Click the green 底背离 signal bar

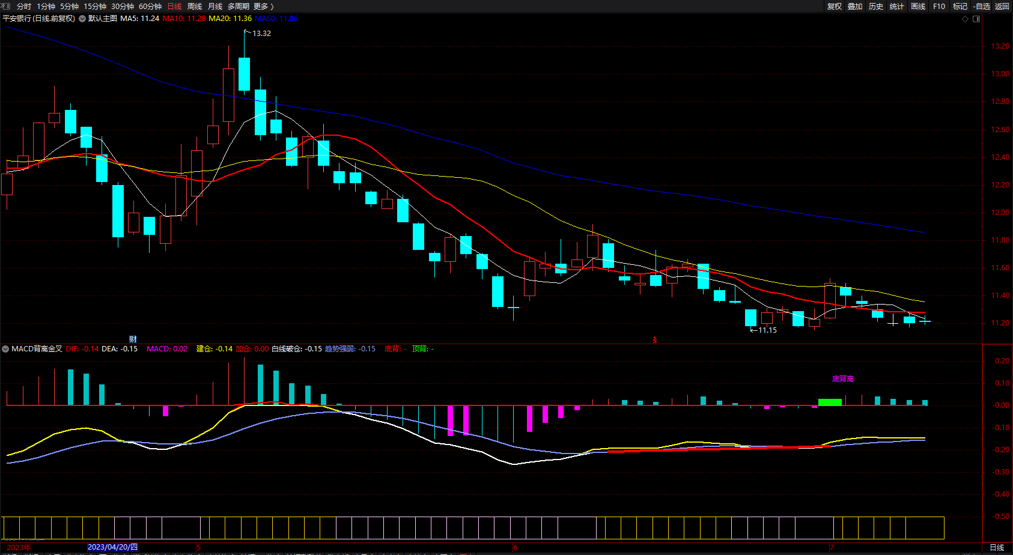click(x=830, y=402)
